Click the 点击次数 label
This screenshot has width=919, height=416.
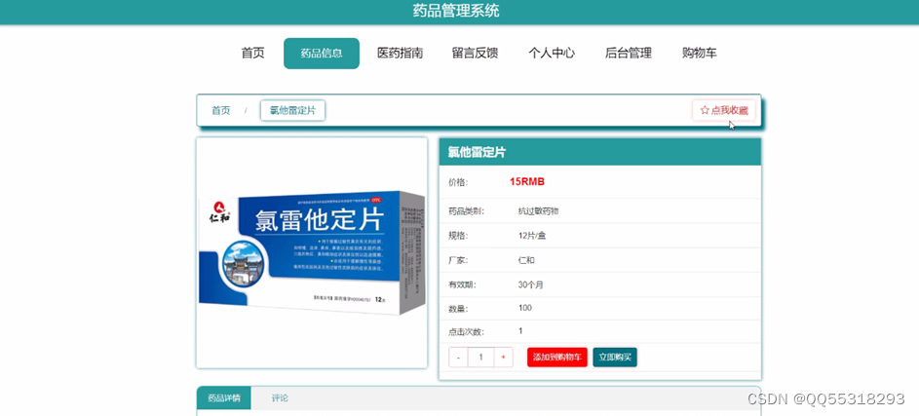tap(467, 332)
